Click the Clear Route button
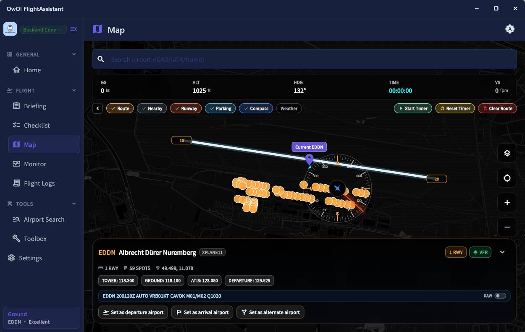 click(497, 108)
